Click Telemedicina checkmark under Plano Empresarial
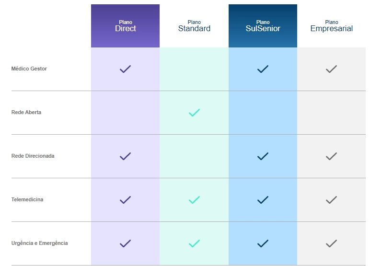 (x=331, y=200)
